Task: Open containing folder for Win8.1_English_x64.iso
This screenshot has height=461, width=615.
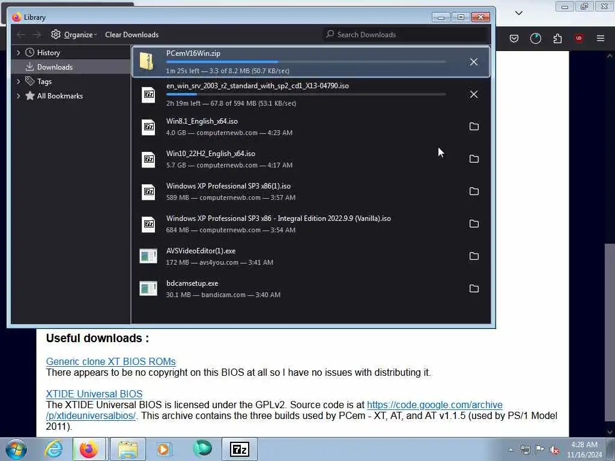Action: (x=474, y=127)
